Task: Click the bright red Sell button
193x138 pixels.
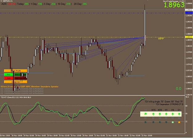Action: (8, 78)
